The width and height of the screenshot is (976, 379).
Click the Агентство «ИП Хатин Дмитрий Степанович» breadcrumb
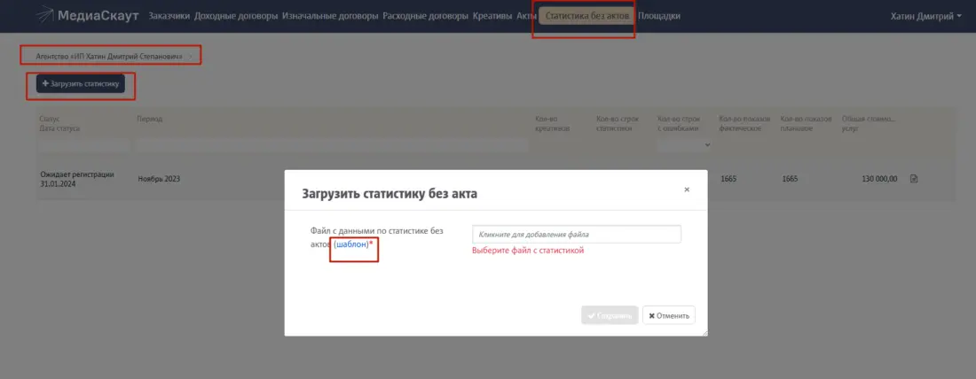coord(109,56)
